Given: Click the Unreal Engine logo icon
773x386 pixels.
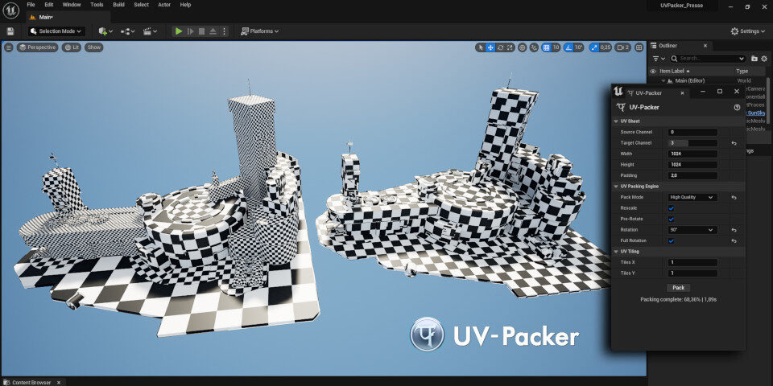Looking at the screenshot, I should click(x=10, y=10).
